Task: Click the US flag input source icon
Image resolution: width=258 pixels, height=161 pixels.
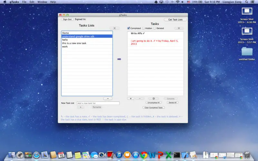Action: point(188,2)
